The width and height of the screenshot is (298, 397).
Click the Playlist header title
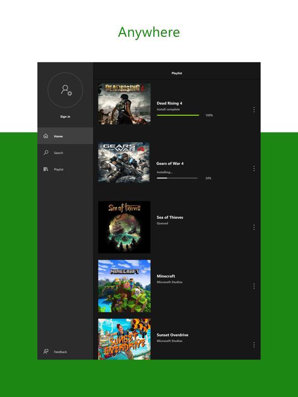point(176,73)
